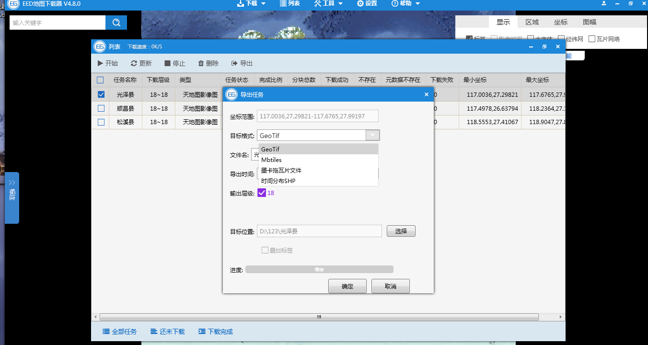Check the 顺昌县 task checkbox
The height and width of the screenshot is (345, 648).
point(101,109)
